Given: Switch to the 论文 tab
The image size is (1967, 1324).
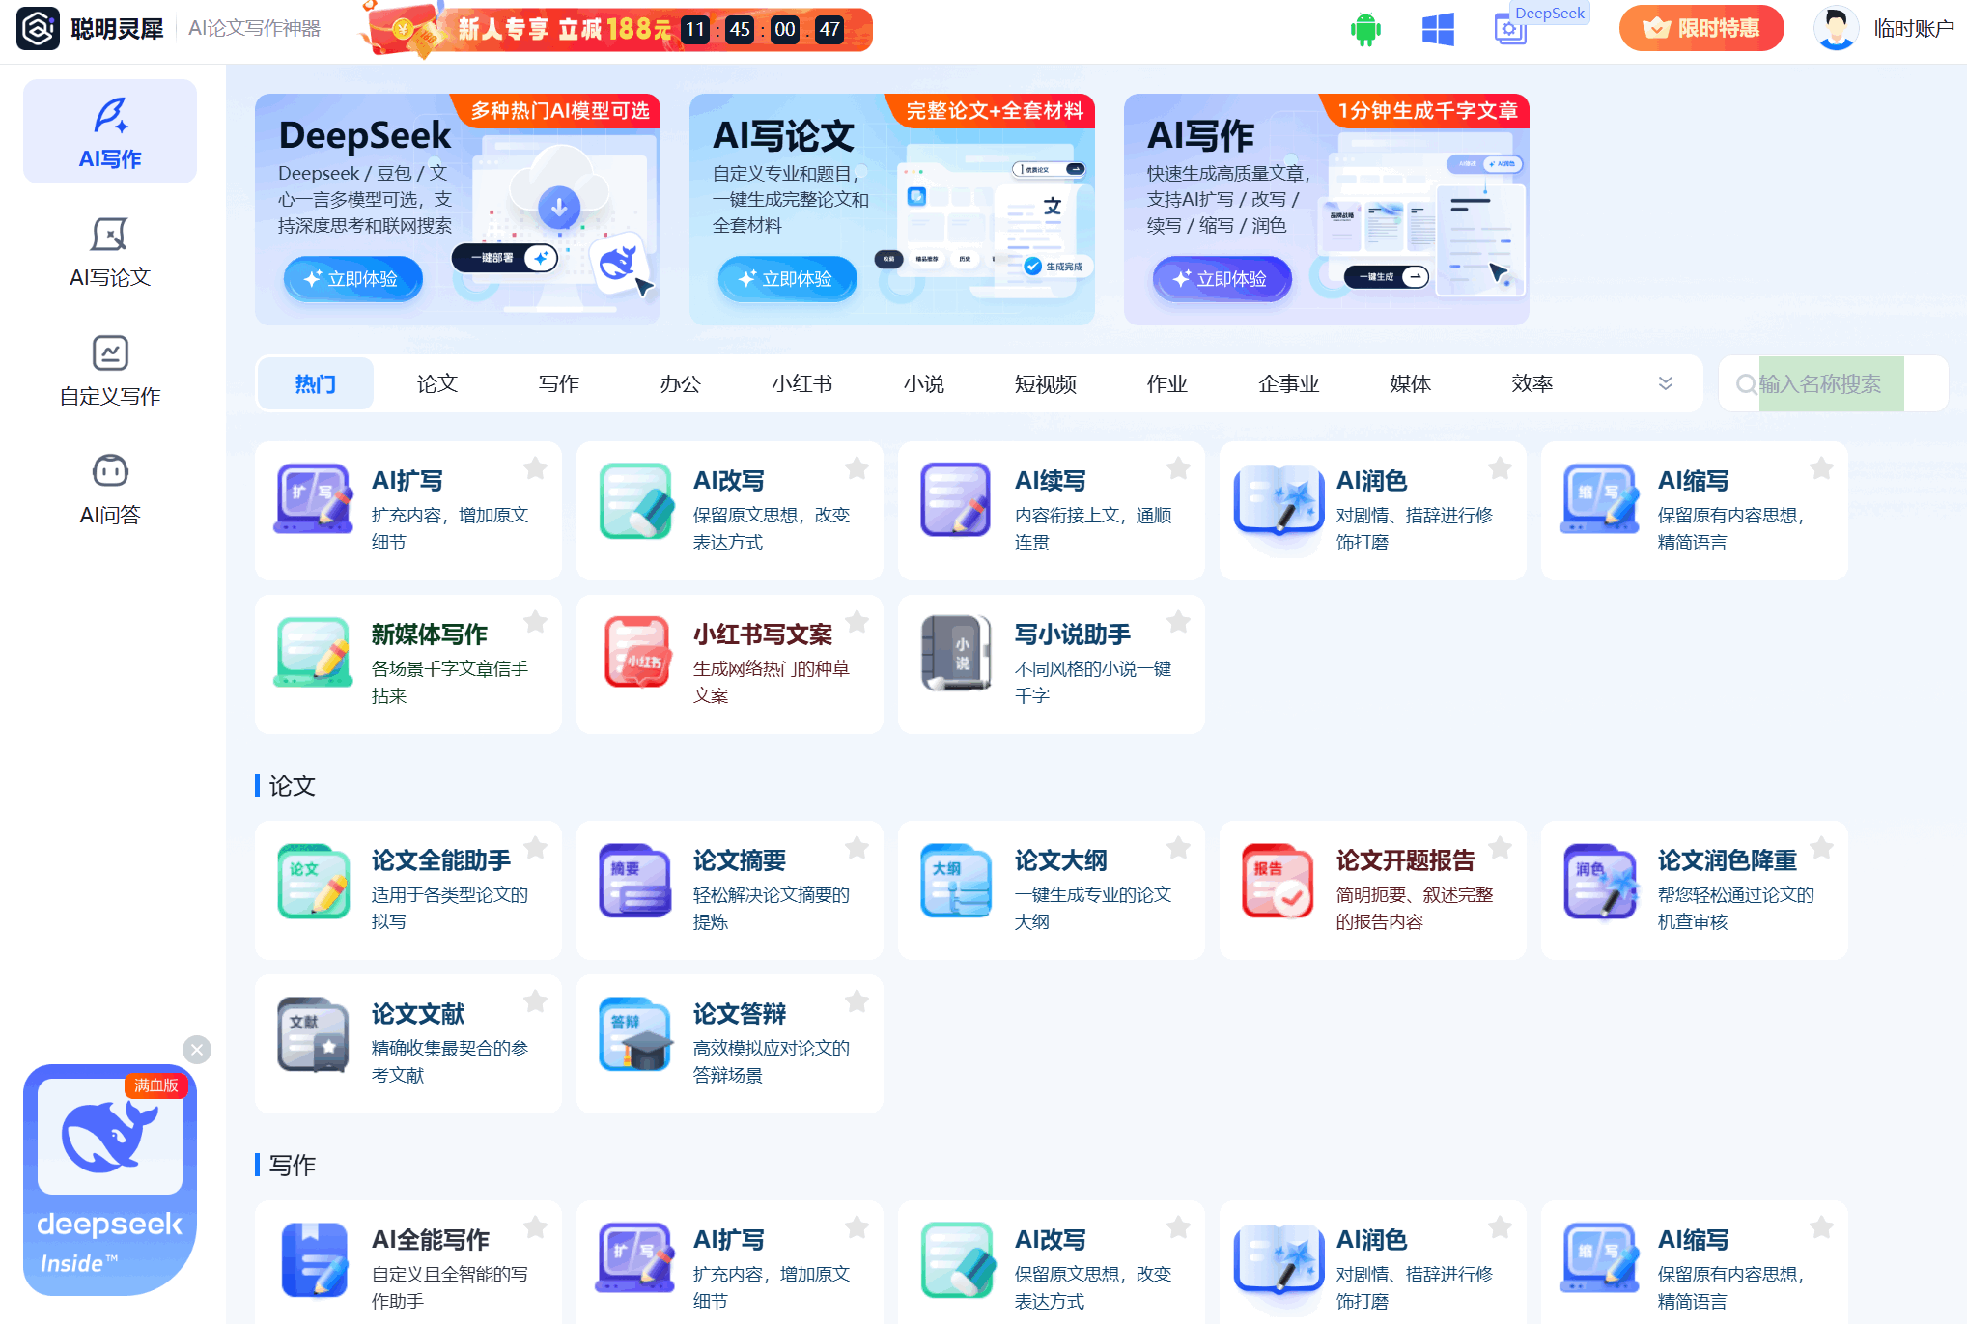Looking at the screenshot, I should click(437, 383).
